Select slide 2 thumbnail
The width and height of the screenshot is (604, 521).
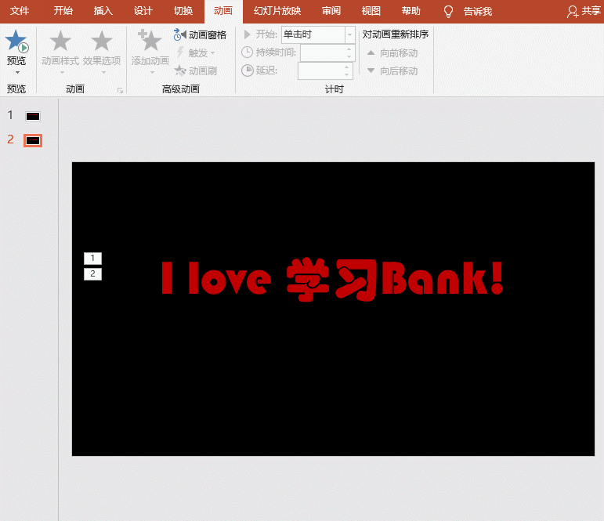(x=33, y=141)
